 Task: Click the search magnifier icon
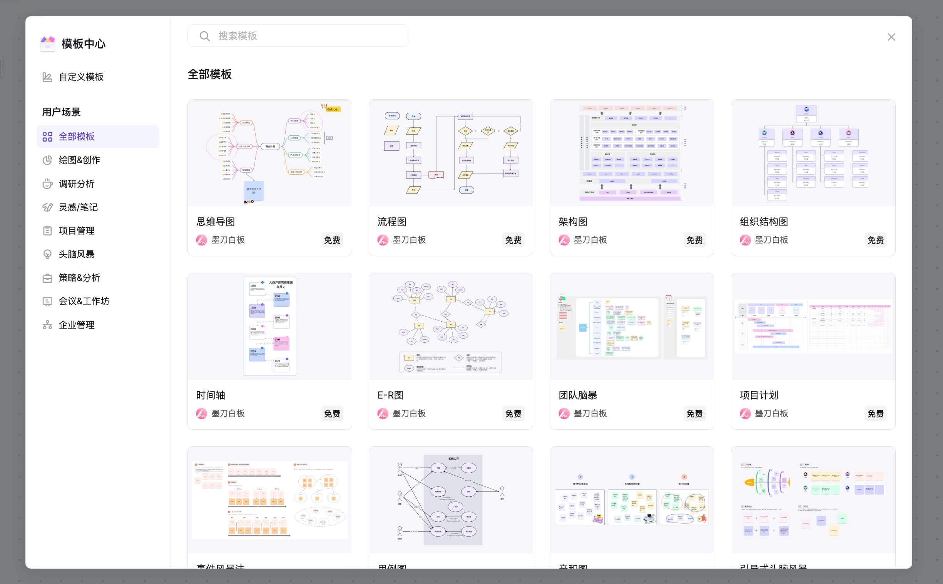point(204,36)
